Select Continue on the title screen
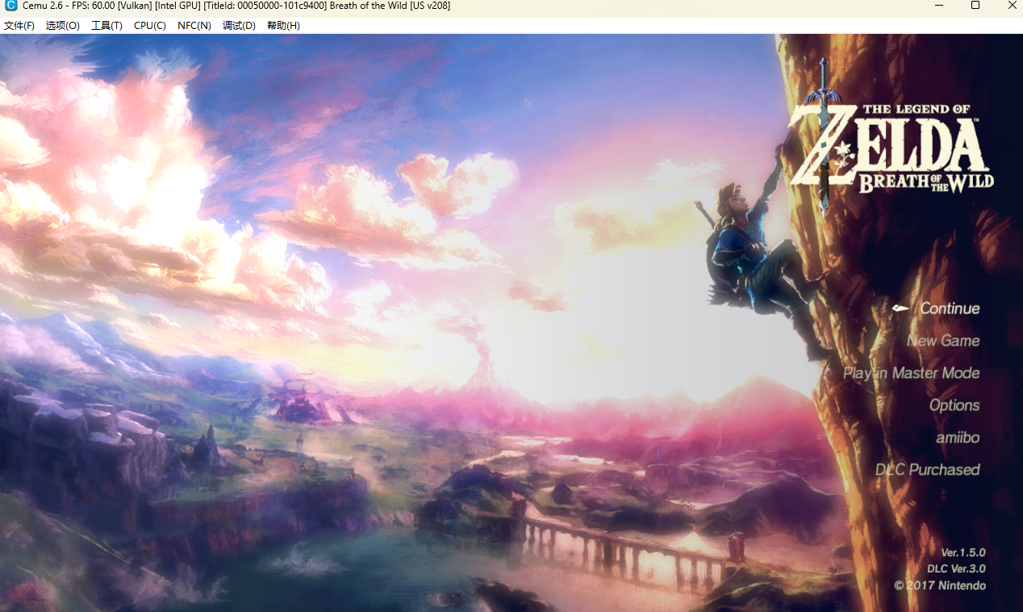This screenshot has width=1023, height=612. tap(950, 309)
